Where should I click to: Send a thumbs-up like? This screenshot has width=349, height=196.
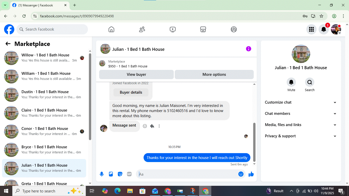point(251,174)
